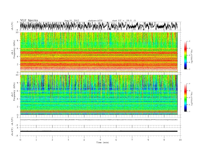Click time axis tick label "6"
Viewport: 203px width, 157px height.
(x=116, y=140)
